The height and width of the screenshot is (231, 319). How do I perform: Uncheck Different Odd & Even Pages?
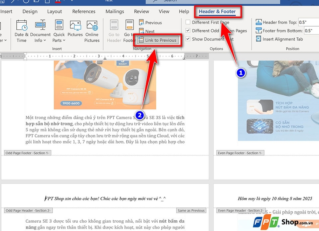point(188,31)
